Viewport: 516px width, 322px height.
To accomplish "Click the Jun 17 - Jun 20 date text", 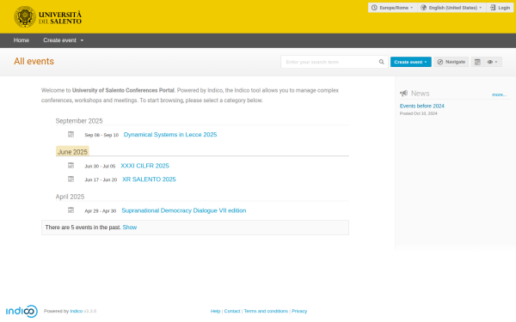I will 101,179.
